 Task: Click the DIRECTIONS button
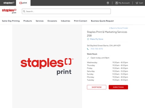[118, 87]
